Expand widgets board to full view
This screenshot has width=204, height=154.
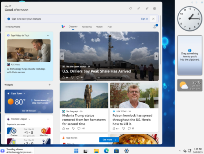138,9
